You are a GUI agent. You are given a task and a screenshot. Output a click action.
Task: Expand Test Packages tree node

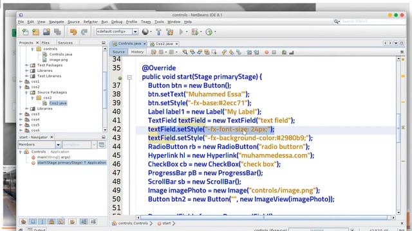[26, 65]
